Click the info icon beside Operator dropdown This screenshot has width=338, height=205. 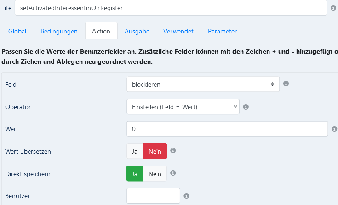point(246,107)
